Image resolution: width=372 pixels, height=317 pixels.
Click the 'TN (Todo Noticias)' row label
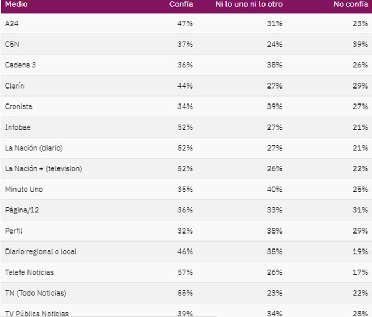coord(35,293)
